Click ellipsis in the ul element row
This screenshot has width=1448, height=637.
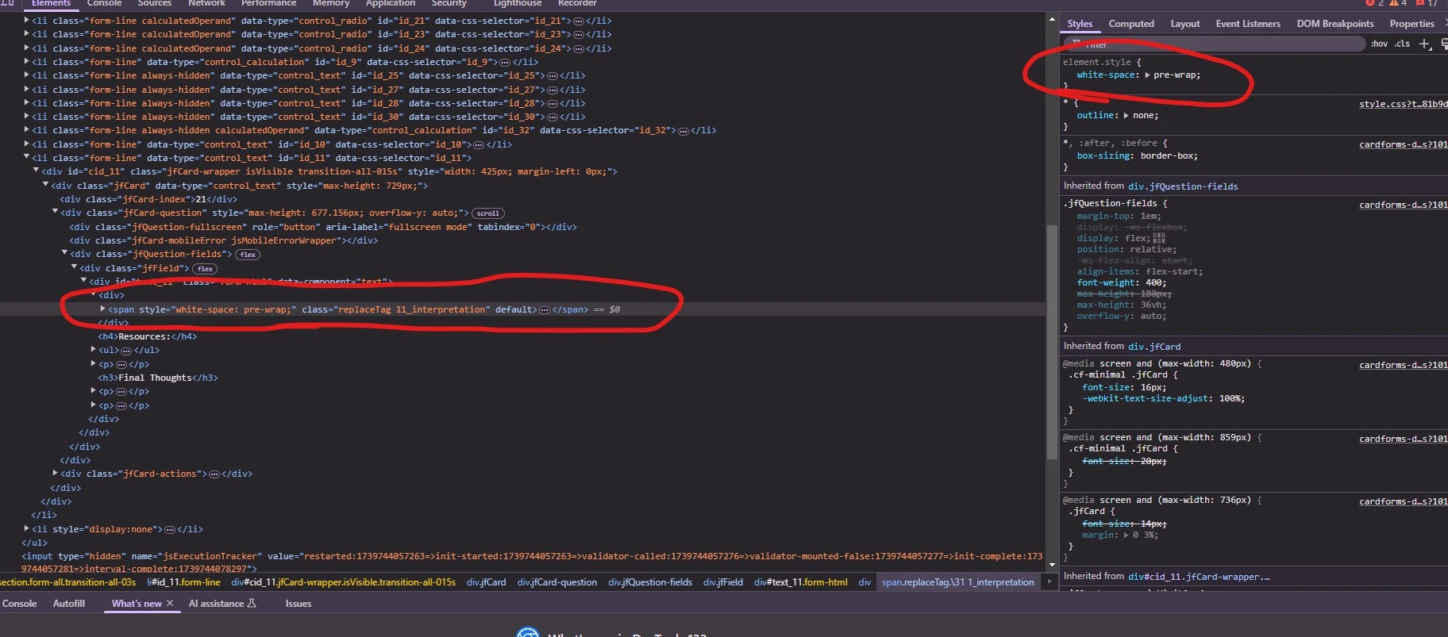pos(126,351)
